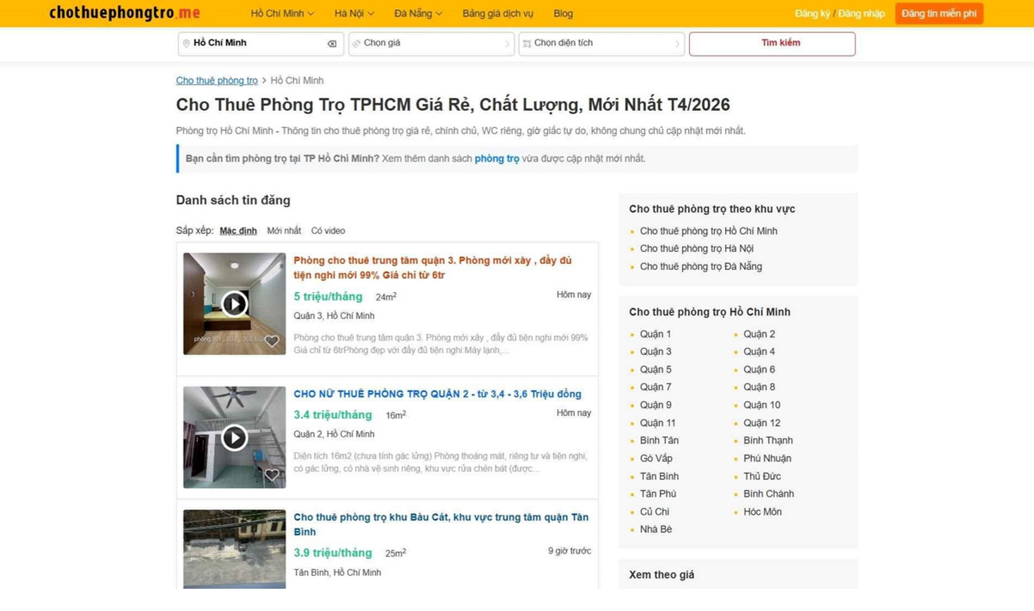Image resolution: width=1034 pixels, height=611 pixels.
Task: Open the Chọn giá price dropdown
Action: 431,43
